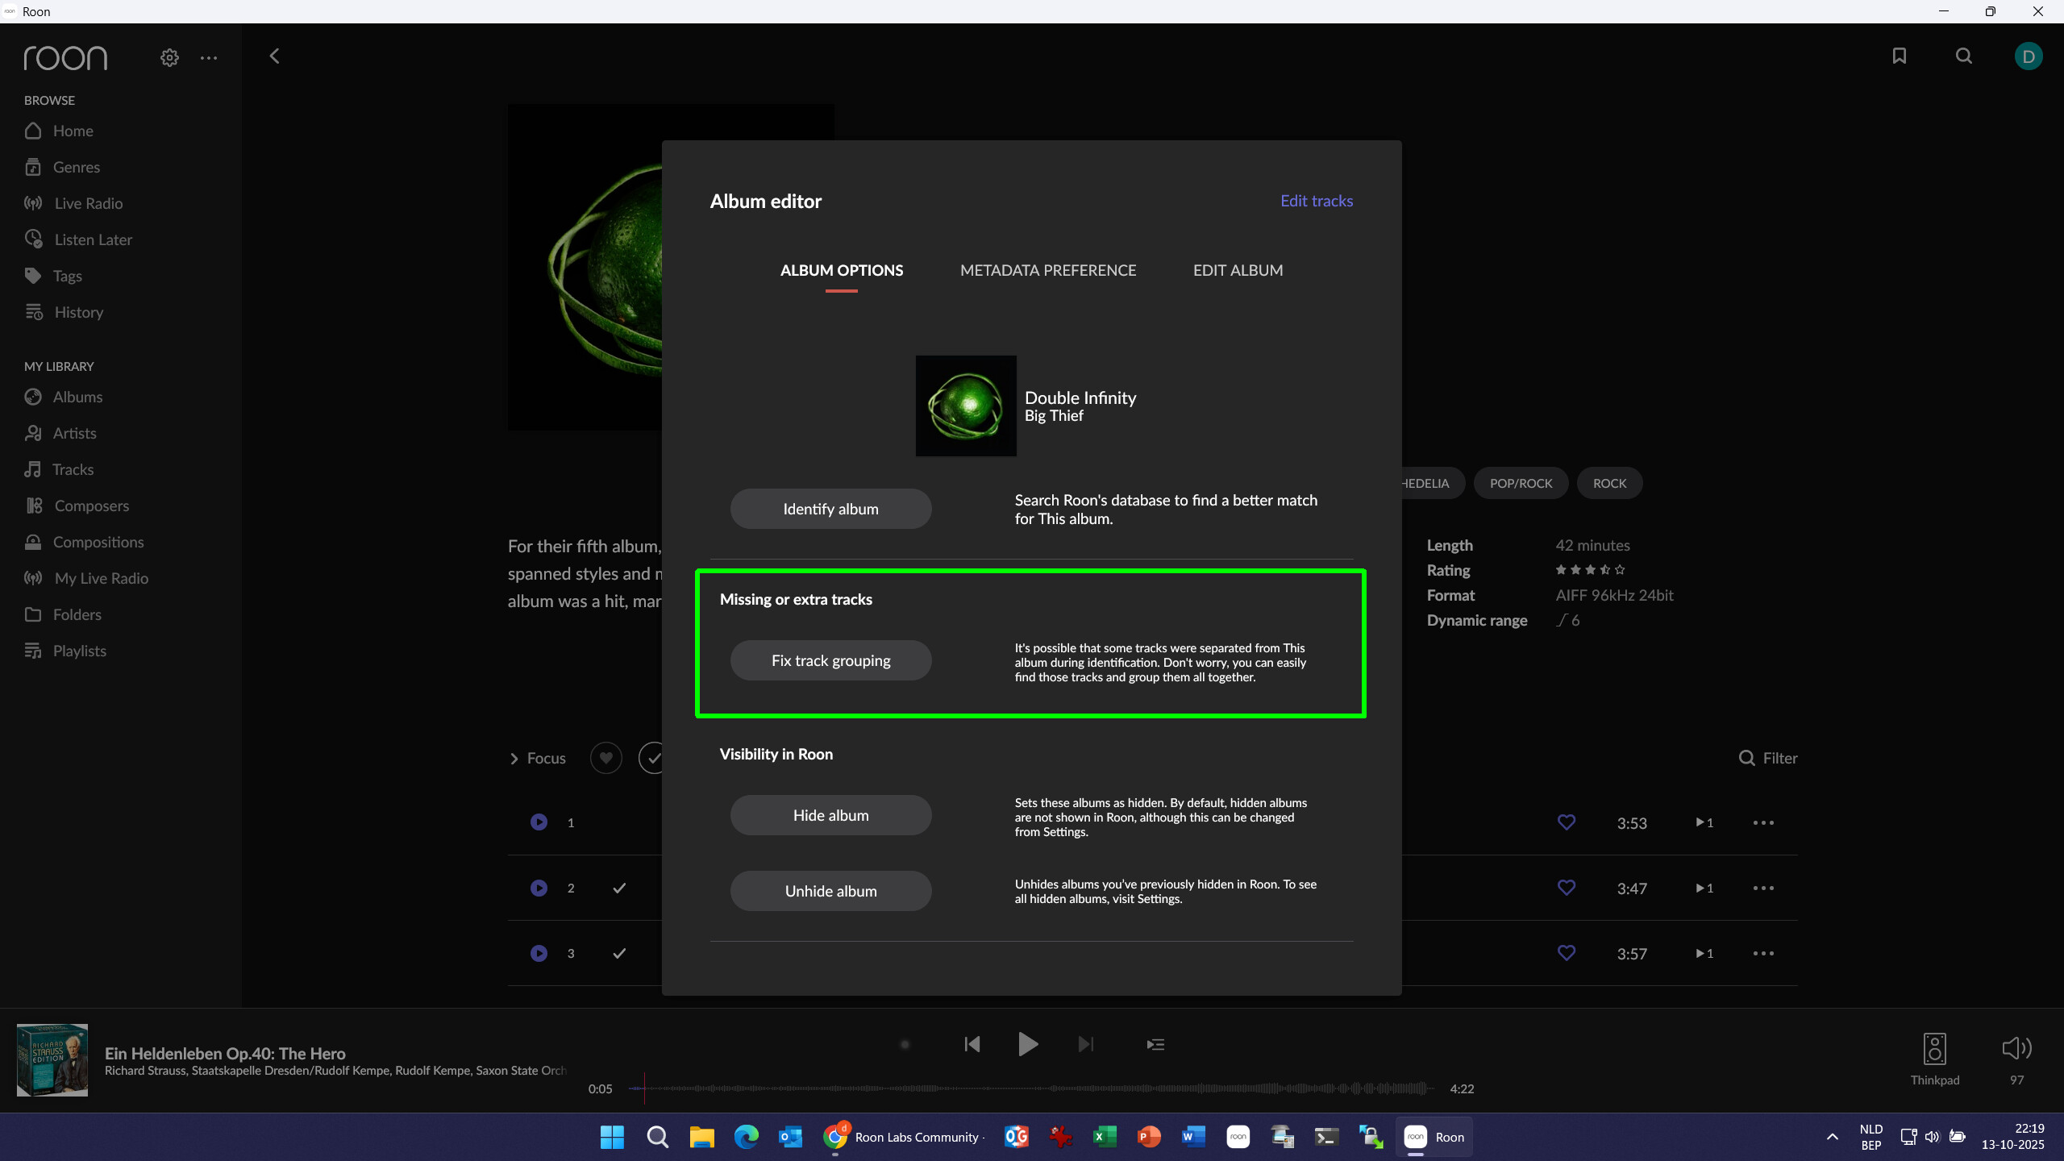Expand the Focus options

538,758
